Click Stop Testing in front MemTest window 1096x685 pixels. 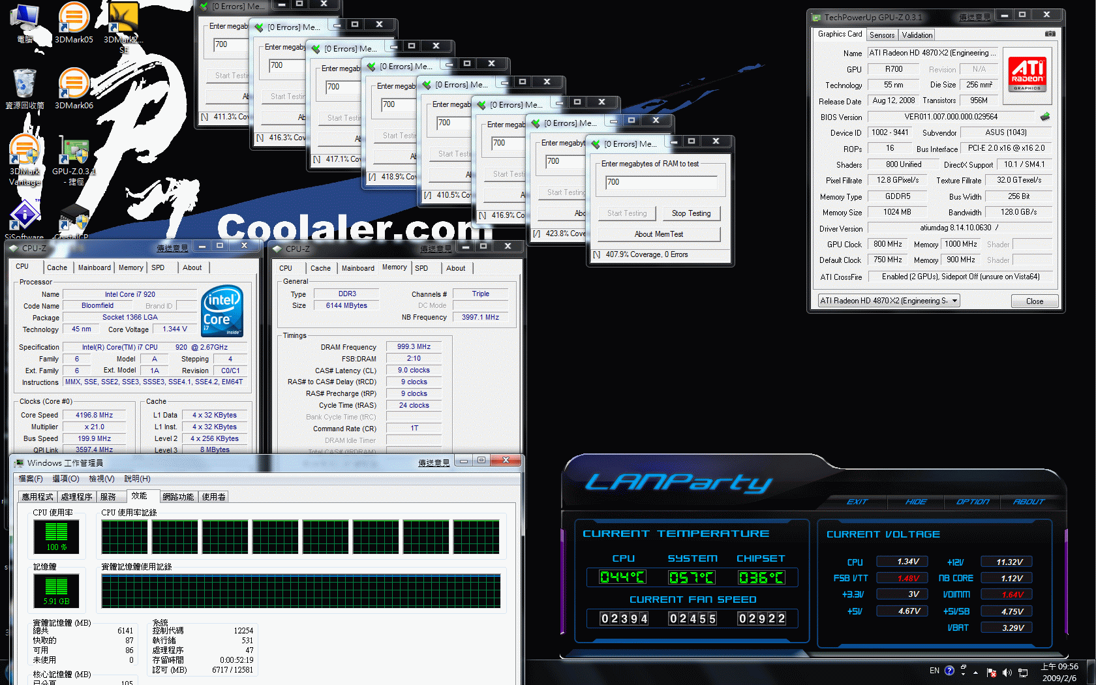point(691,213)
